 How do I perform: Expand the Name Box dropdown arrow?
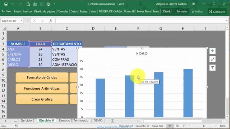coord(22,21)
